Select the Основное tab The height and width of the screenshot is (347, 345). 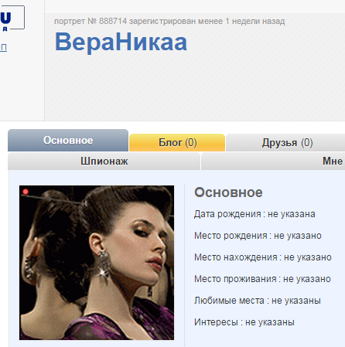tap(68, 141)
